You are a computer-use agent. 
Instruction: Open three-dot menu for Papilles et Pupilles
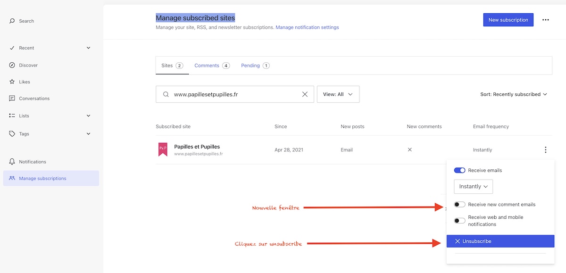pos(546,150)
